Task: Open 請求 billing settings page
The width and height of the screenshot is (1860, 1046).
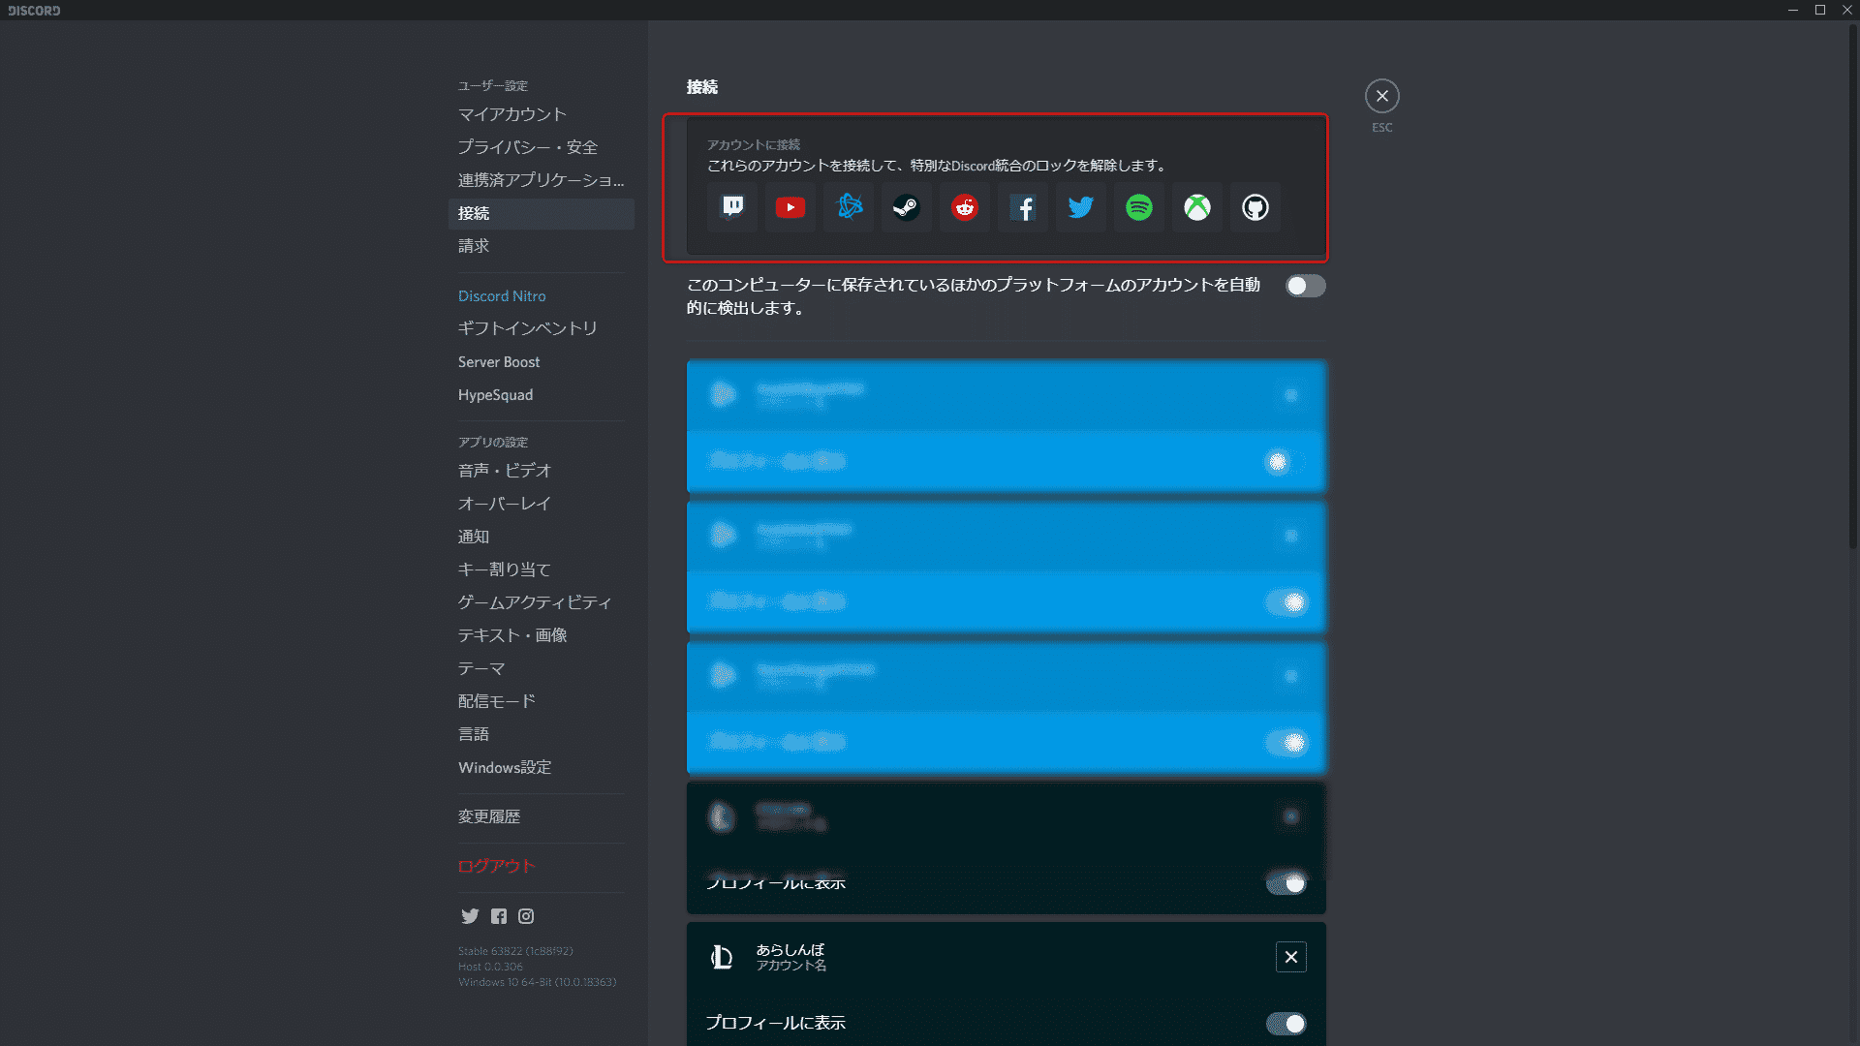Action: [474, 245]
